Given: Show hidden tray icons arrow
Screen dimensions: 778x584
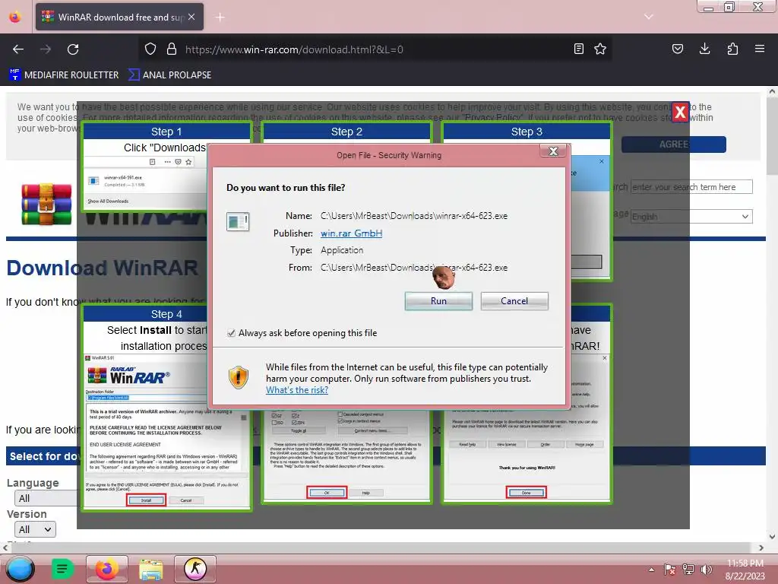Looking at the screenshot, I should click(651, 570).
